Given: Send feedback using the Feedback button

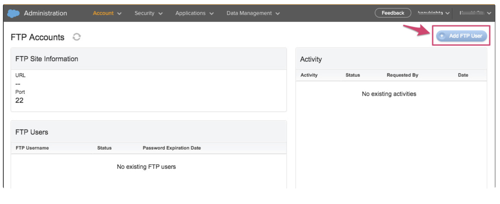Looking at the screenshot, I should tap(393, 13).
